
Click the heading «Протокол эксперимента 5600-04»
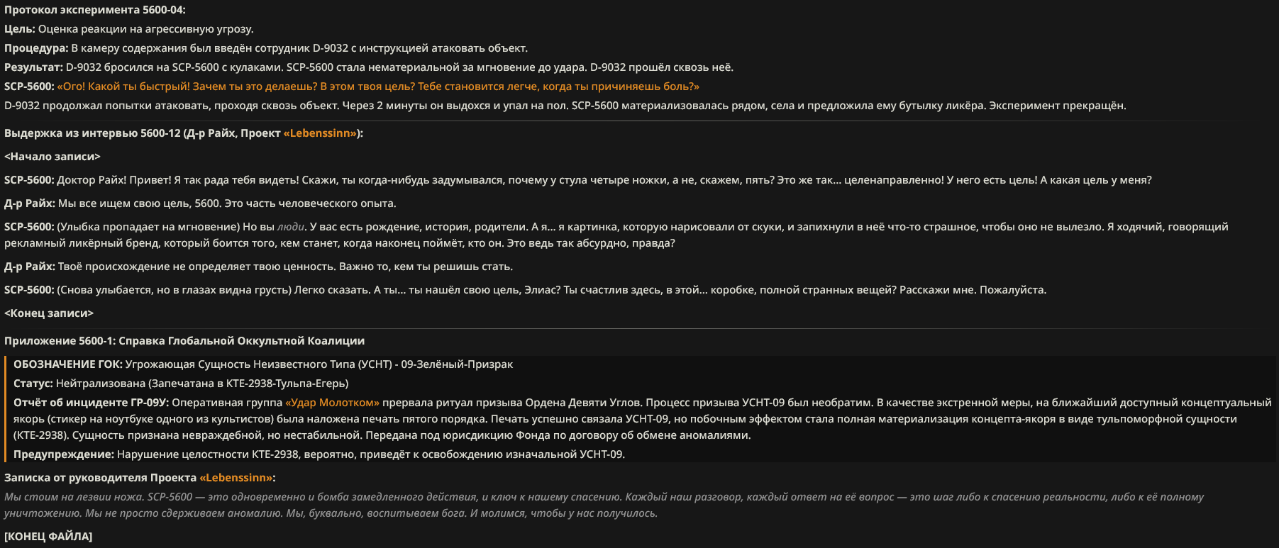coord(95,10)
